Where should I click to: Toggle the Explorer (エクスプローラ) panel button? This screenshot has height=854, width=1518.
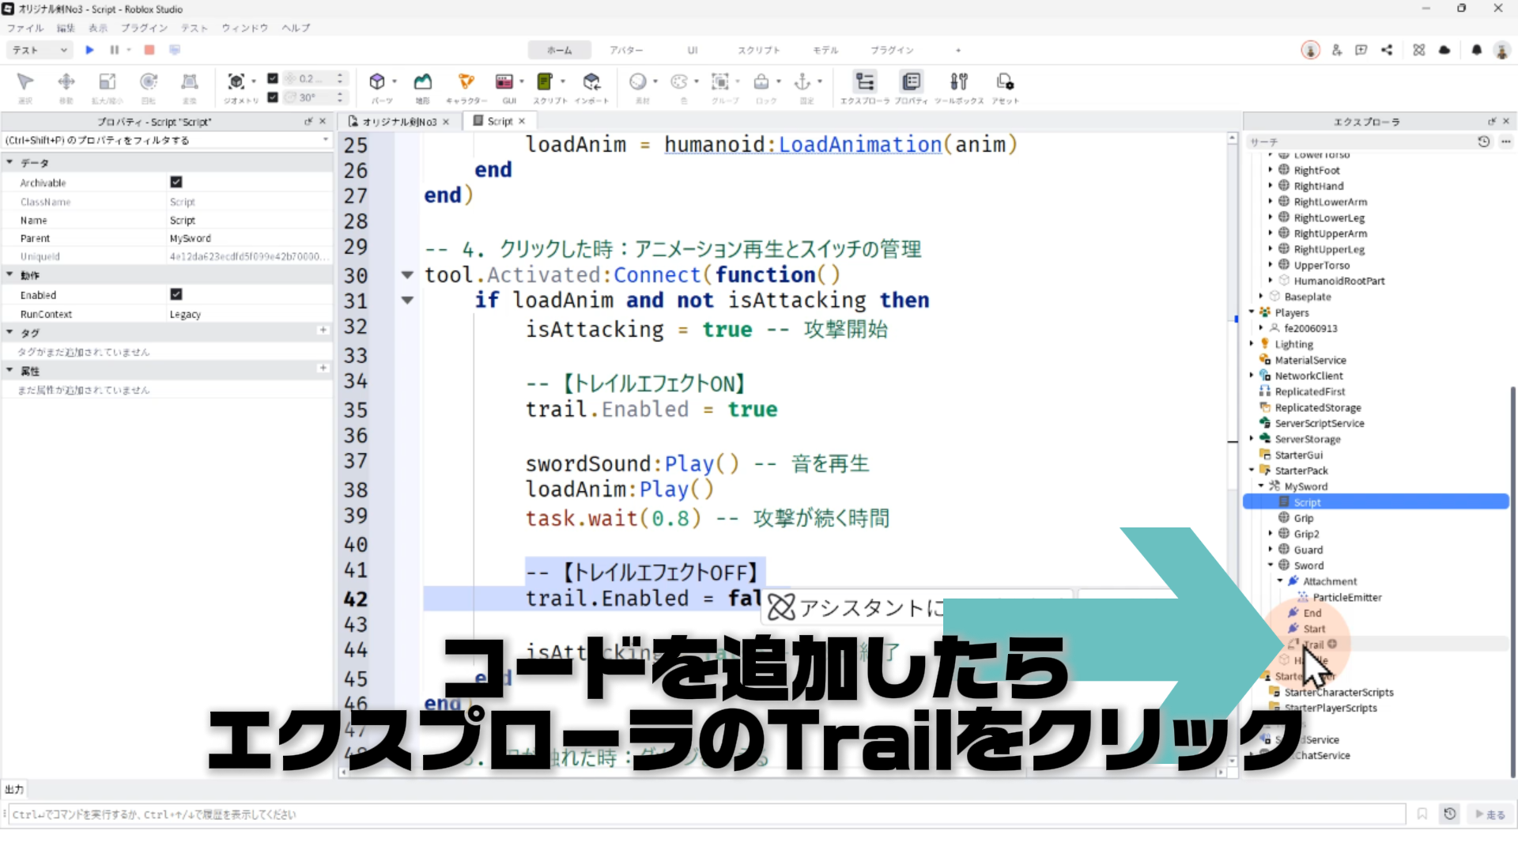[865, 81]
